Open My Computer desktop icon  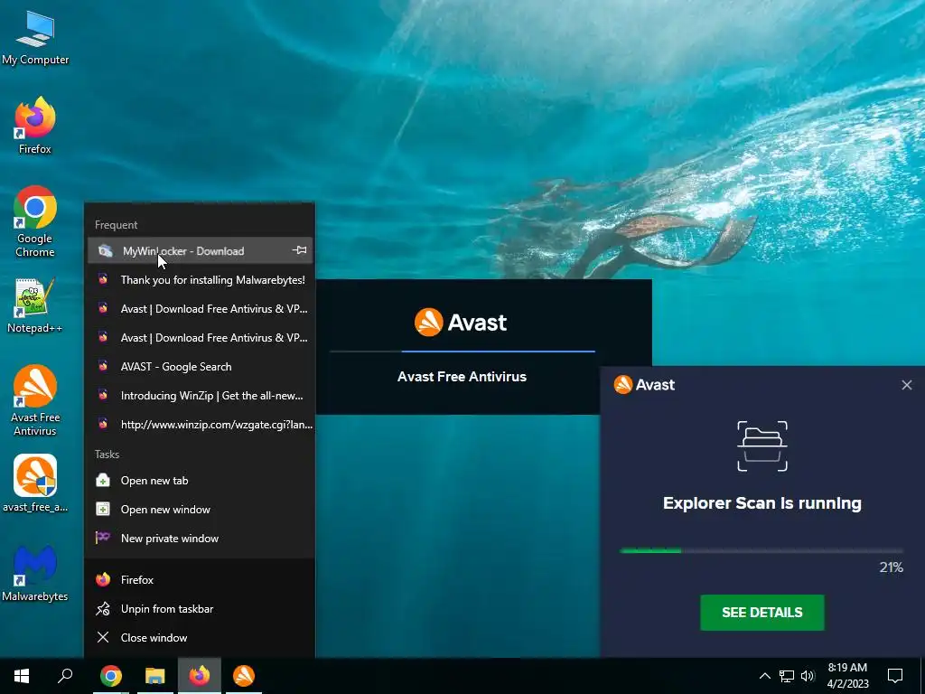(35, 39)
